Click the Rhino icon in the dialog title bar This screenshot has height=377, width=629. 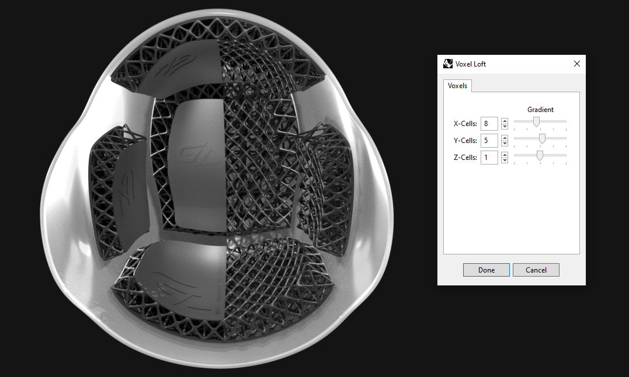(x=447, y=64)
